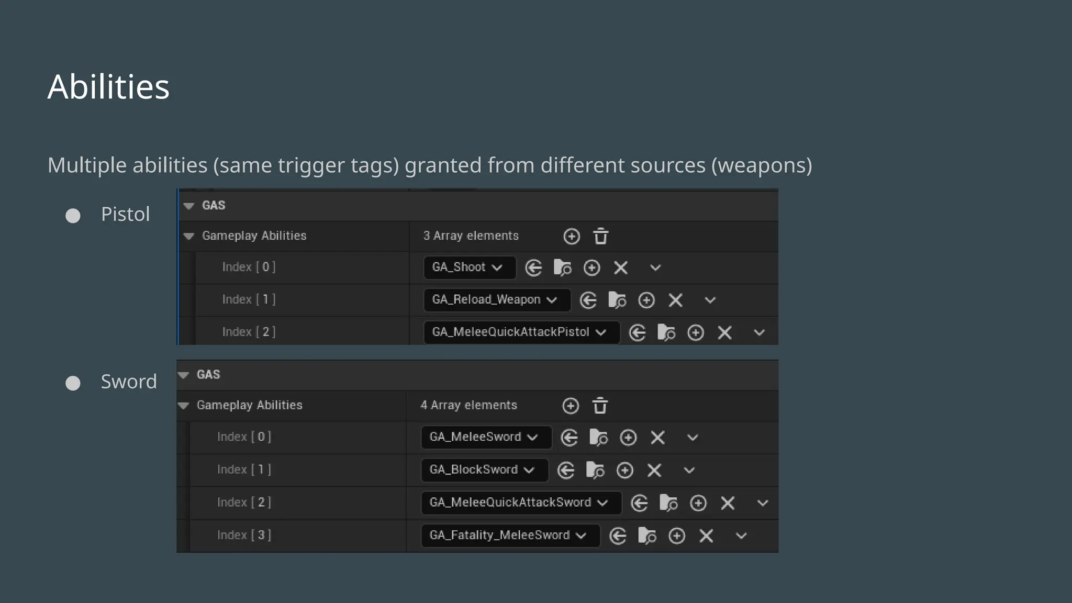Collapse the Sword GAS category triangle
The image size is (1072, 603).
click(x=183, y=375)
